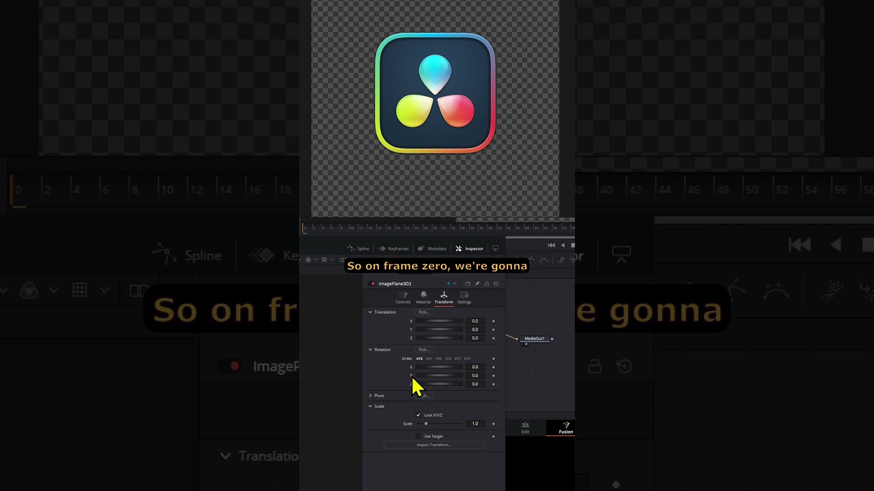Open the Fusion page tab
Screen dimensions: 874x491
click(566, 428)
